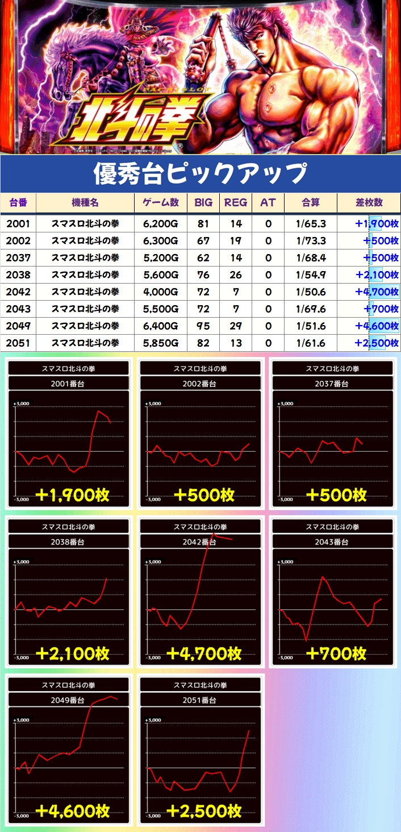This screenshot has width=401, height=832.
Task: Click the 優秀台ピックアップ title bar
Action: (x=200, y=173)
